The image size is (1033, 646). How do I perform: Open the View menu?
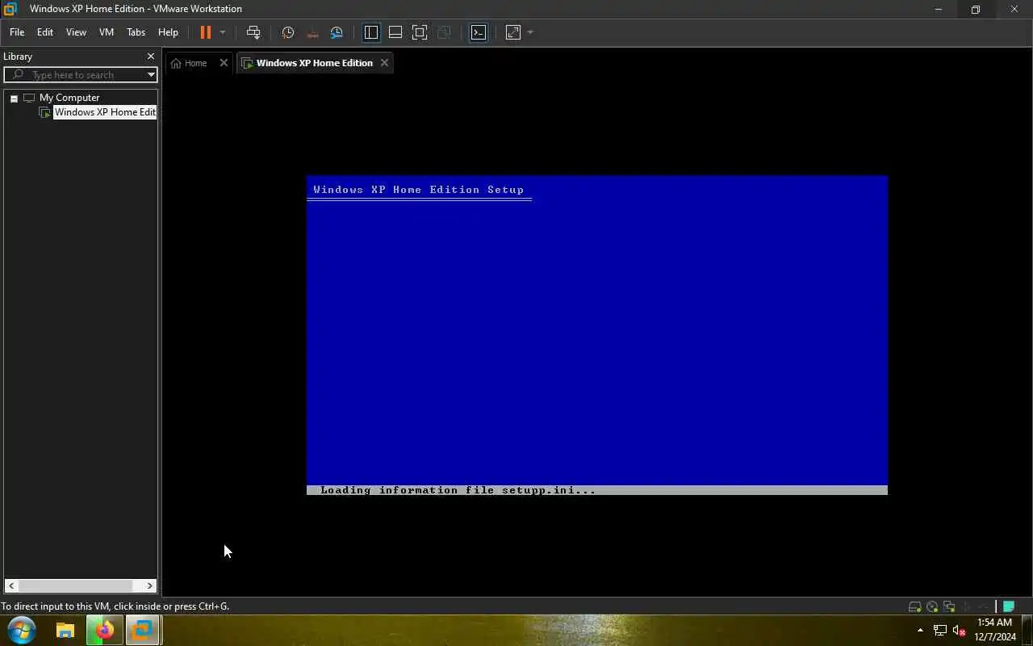76,32
